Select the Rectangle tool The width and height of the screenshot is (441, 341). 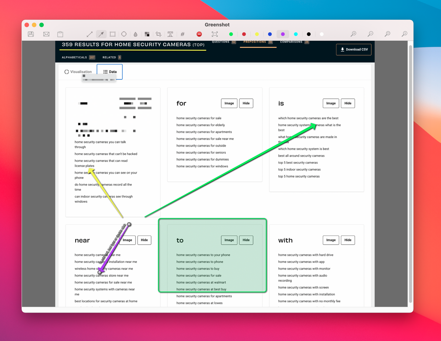click(x=113, y=34)
